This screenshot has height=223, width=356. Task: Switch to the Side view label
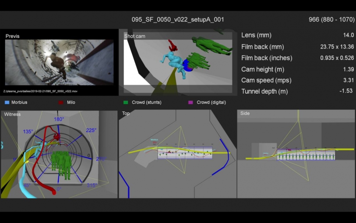click(245, 113)
